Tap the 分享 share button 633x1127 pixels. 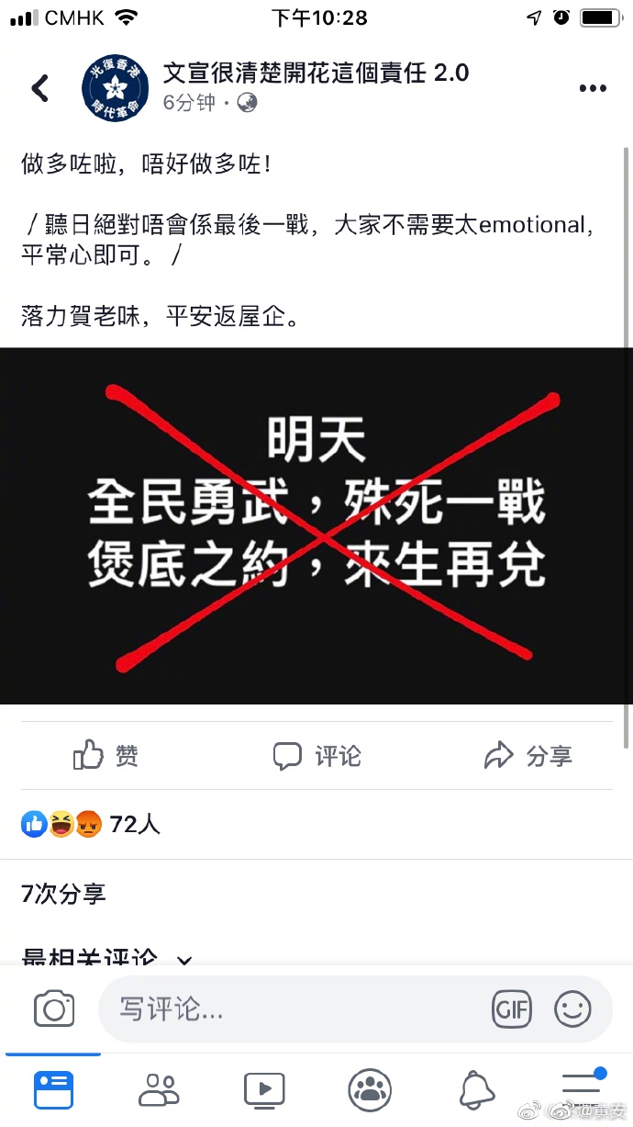[528, 756]
